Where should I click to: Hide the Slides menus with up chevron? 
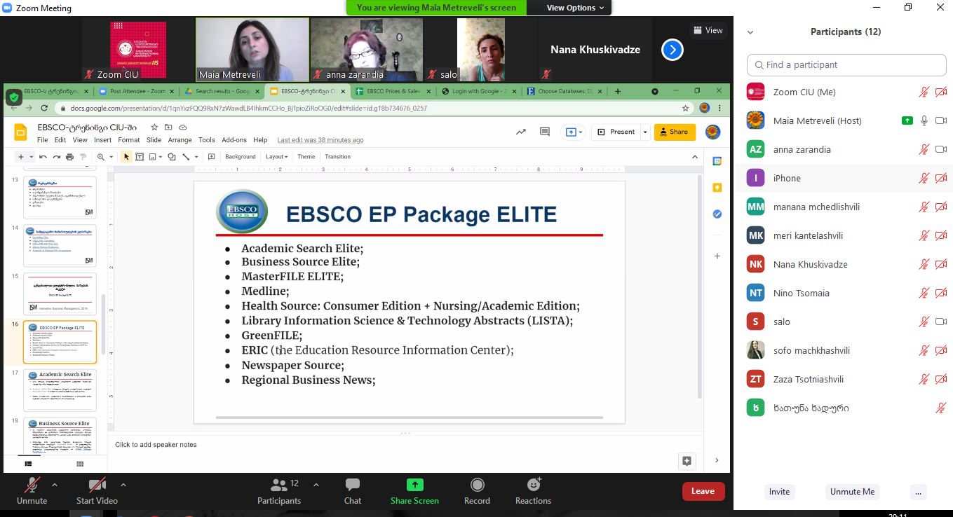(695, 157)
